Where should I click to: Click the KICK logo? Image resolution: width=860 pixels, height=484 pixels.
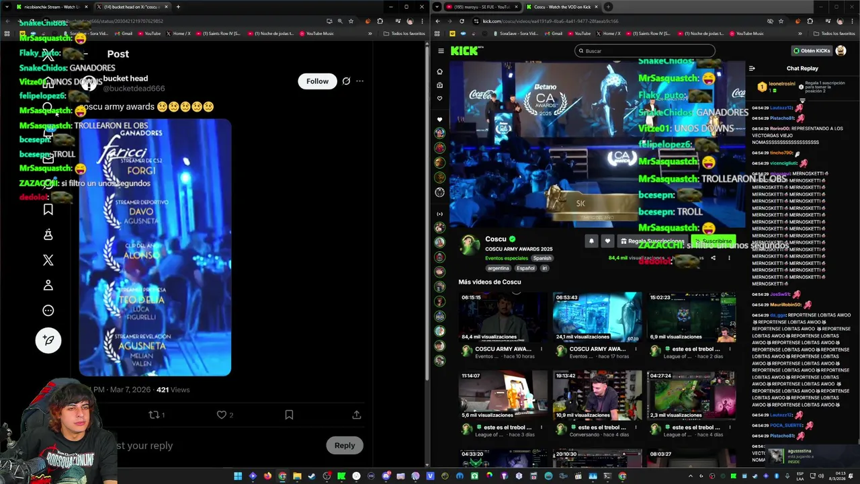[x=465, y=50]
